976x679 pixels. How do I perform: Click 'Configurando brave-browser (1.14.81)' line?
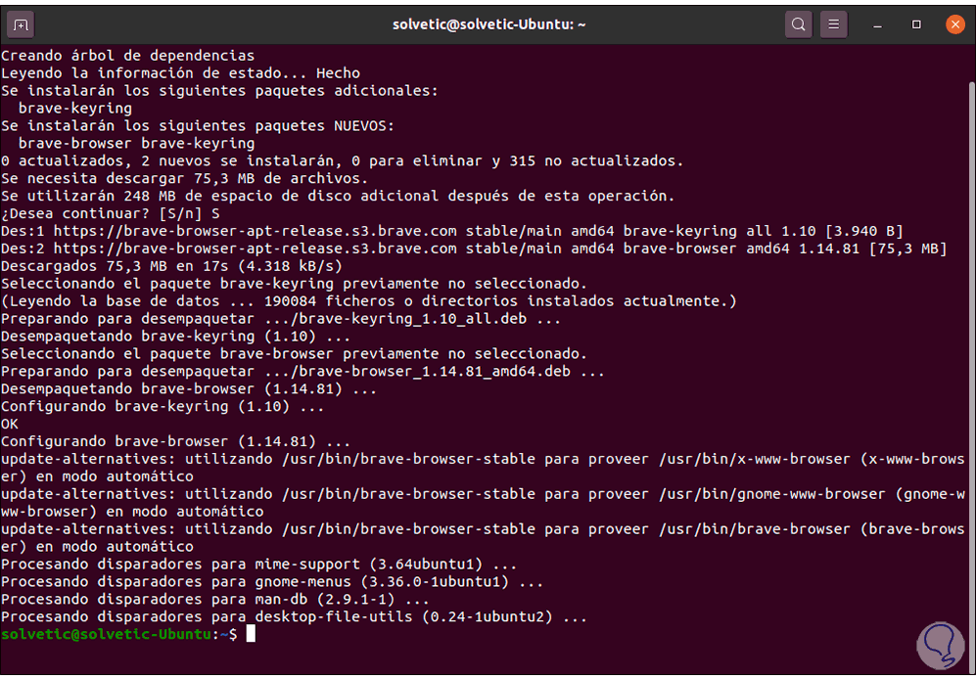[x=175, y=441]
